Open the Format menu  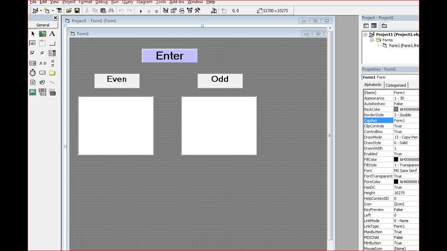click(85, 2)
